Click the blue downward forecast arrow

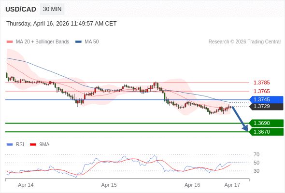[240, 119]
